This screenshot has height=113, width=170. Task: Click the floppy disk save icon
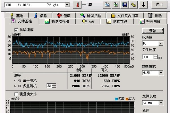pyautogui.click(x=124, y=5)
